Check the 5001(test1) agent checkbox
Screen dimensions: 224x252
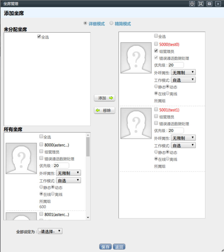click(156, 110)
